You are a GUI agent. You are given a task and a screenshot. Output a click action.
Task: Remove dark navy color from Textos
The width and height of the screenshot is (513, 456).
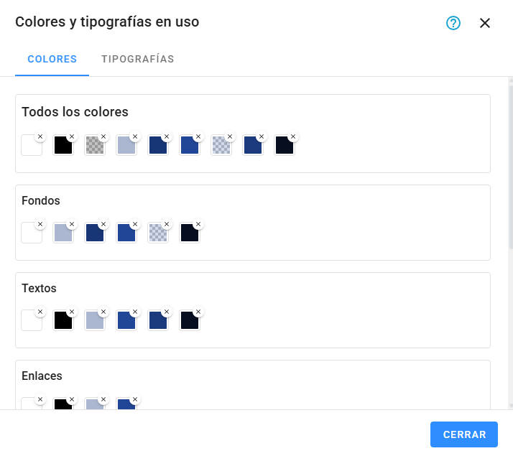point(198,312)
